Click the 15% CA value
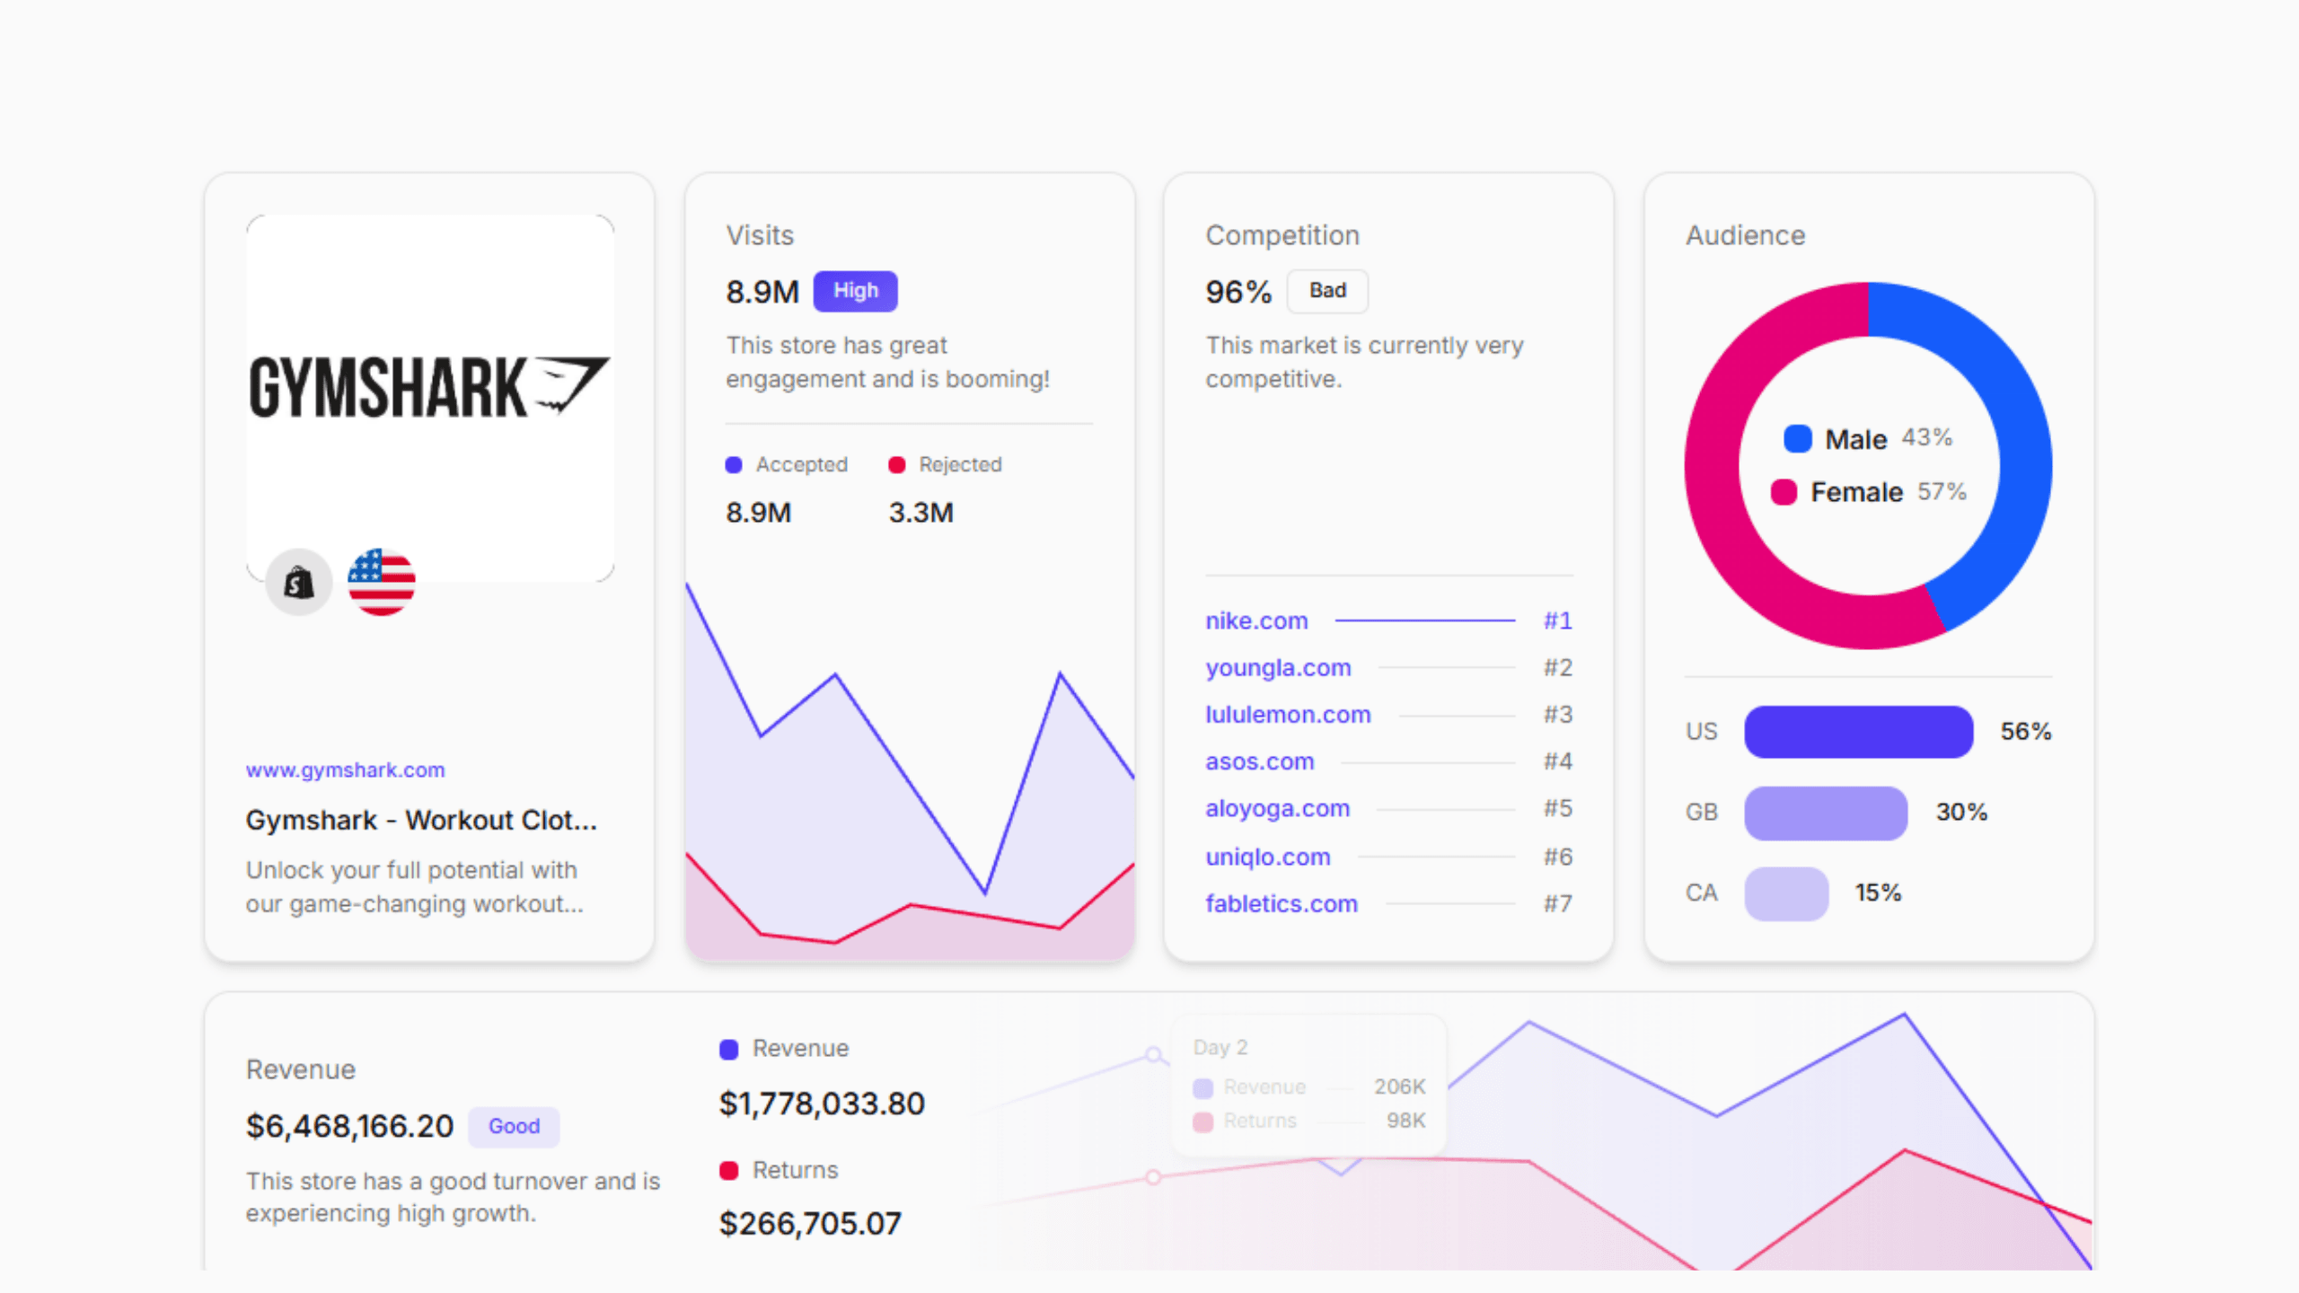Viewport: 2299px width, 1293px height. pos(1878,893)
